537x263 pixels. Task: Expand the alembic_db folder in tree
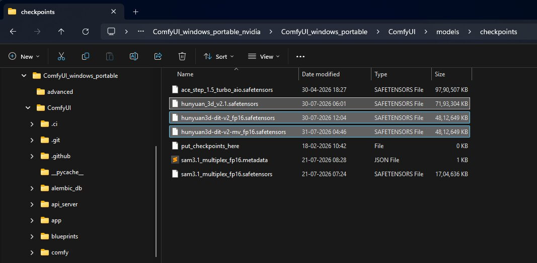point(32,188)
